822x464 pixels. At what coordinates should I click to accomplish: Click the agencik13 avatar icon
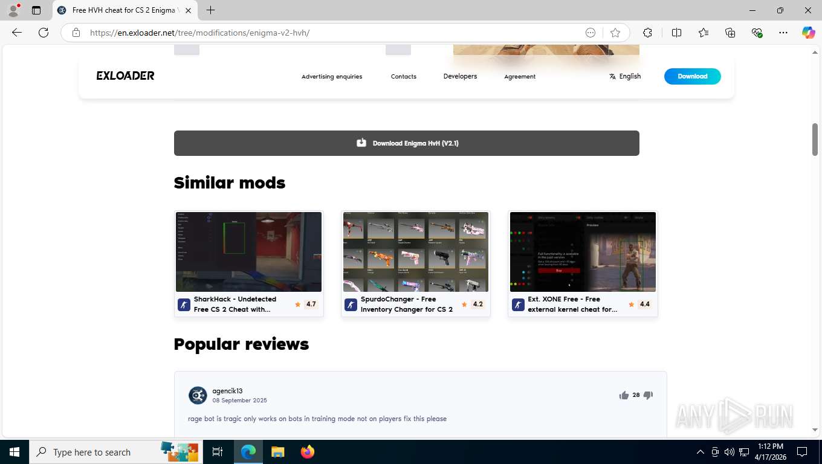[x=198, y=395]
